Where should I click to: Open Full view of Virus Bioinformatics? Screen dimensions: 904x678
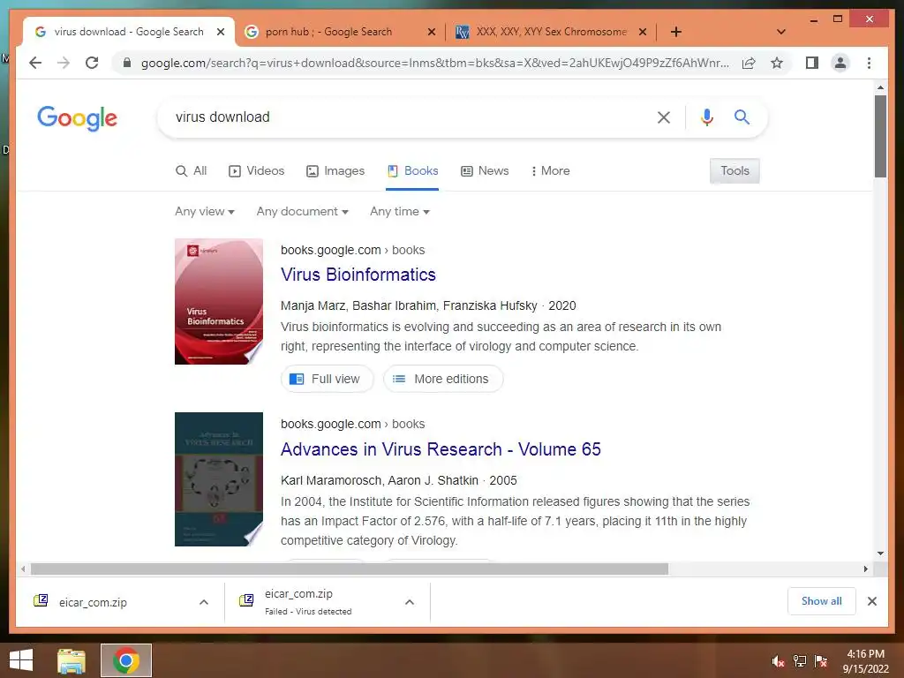point(327,379)
